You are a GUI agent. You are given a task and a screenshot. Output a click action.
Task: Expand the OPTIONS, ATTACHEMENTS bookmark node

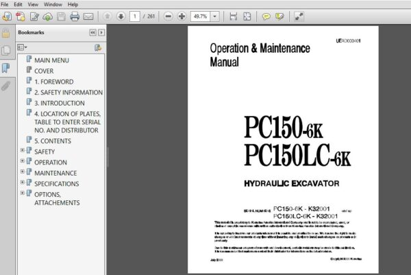(23, 193)
